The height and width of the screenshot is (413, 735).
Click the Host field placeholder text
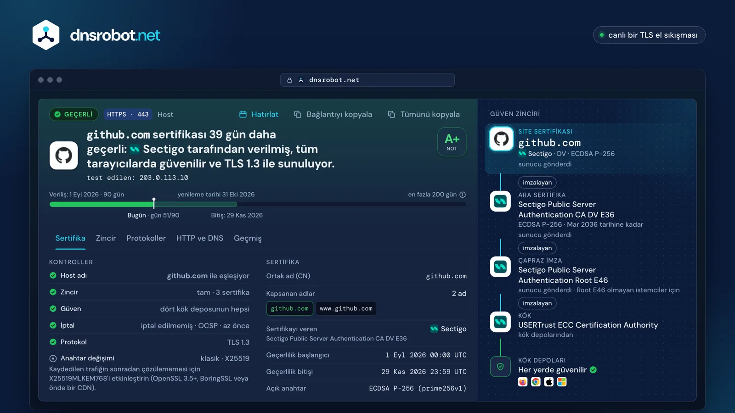pyautogui.click(x=165, y=114)
